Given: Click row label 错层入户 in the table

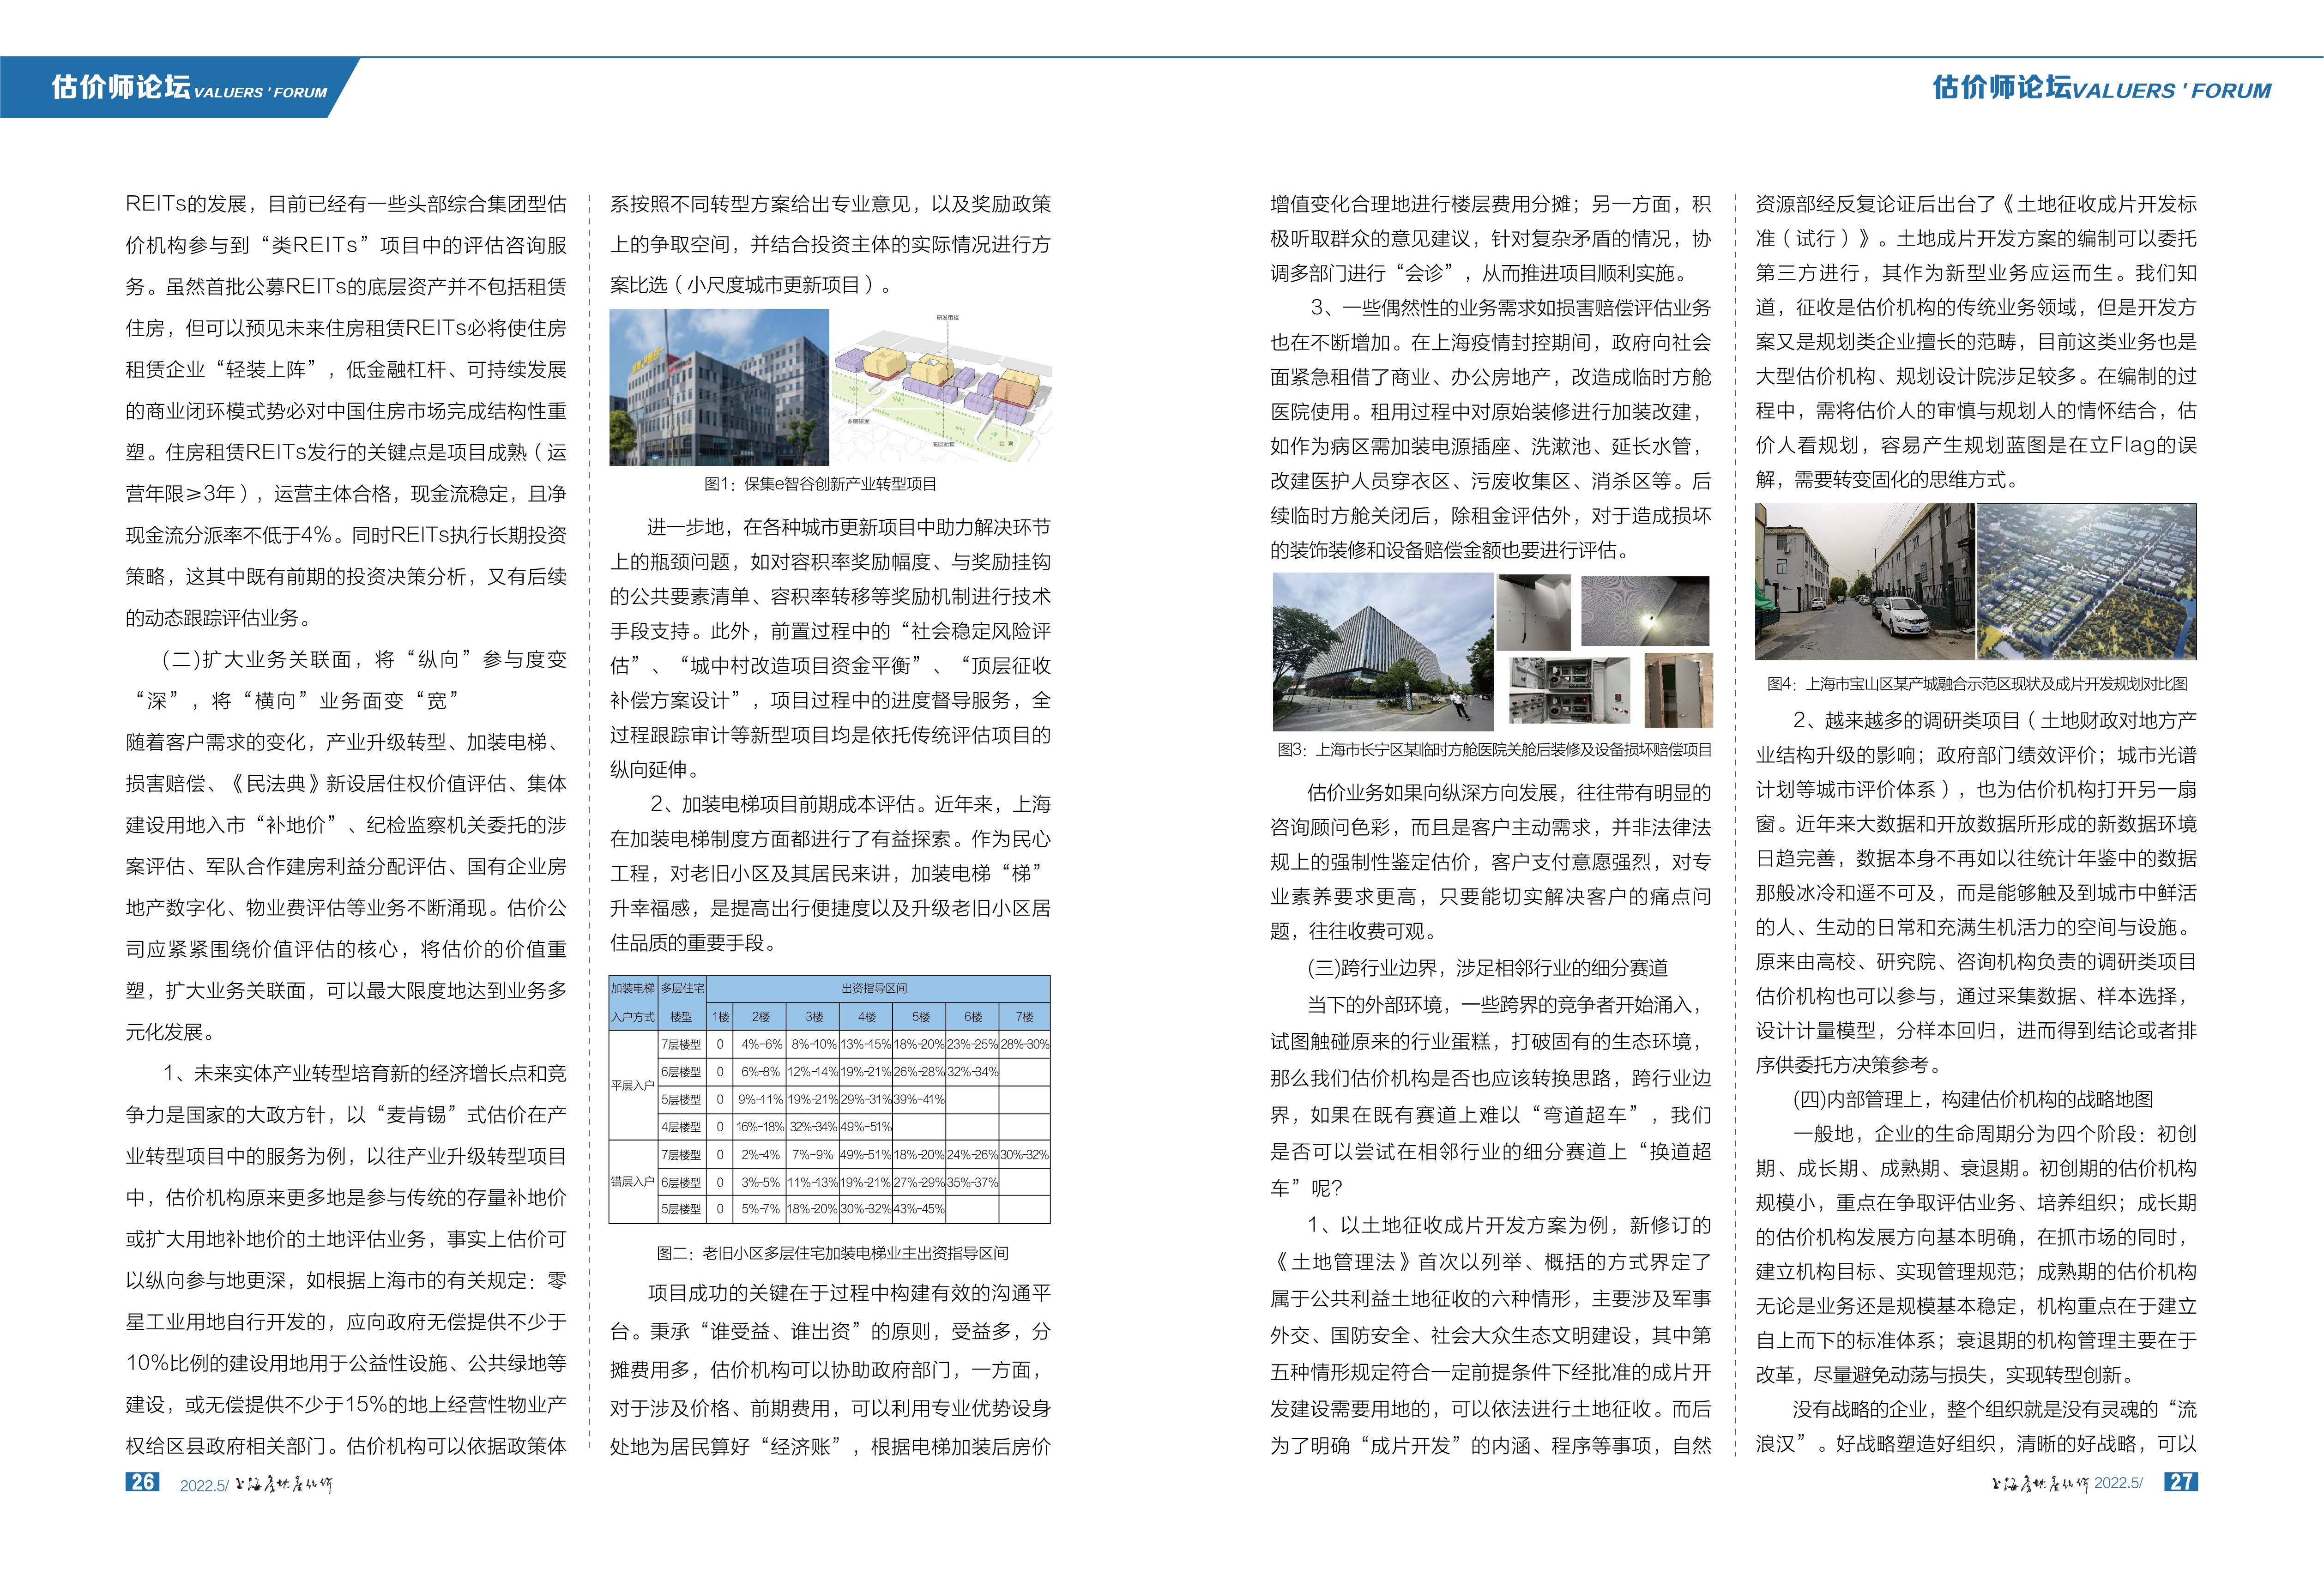Looking at the screenshot, I should (633, 1181).
